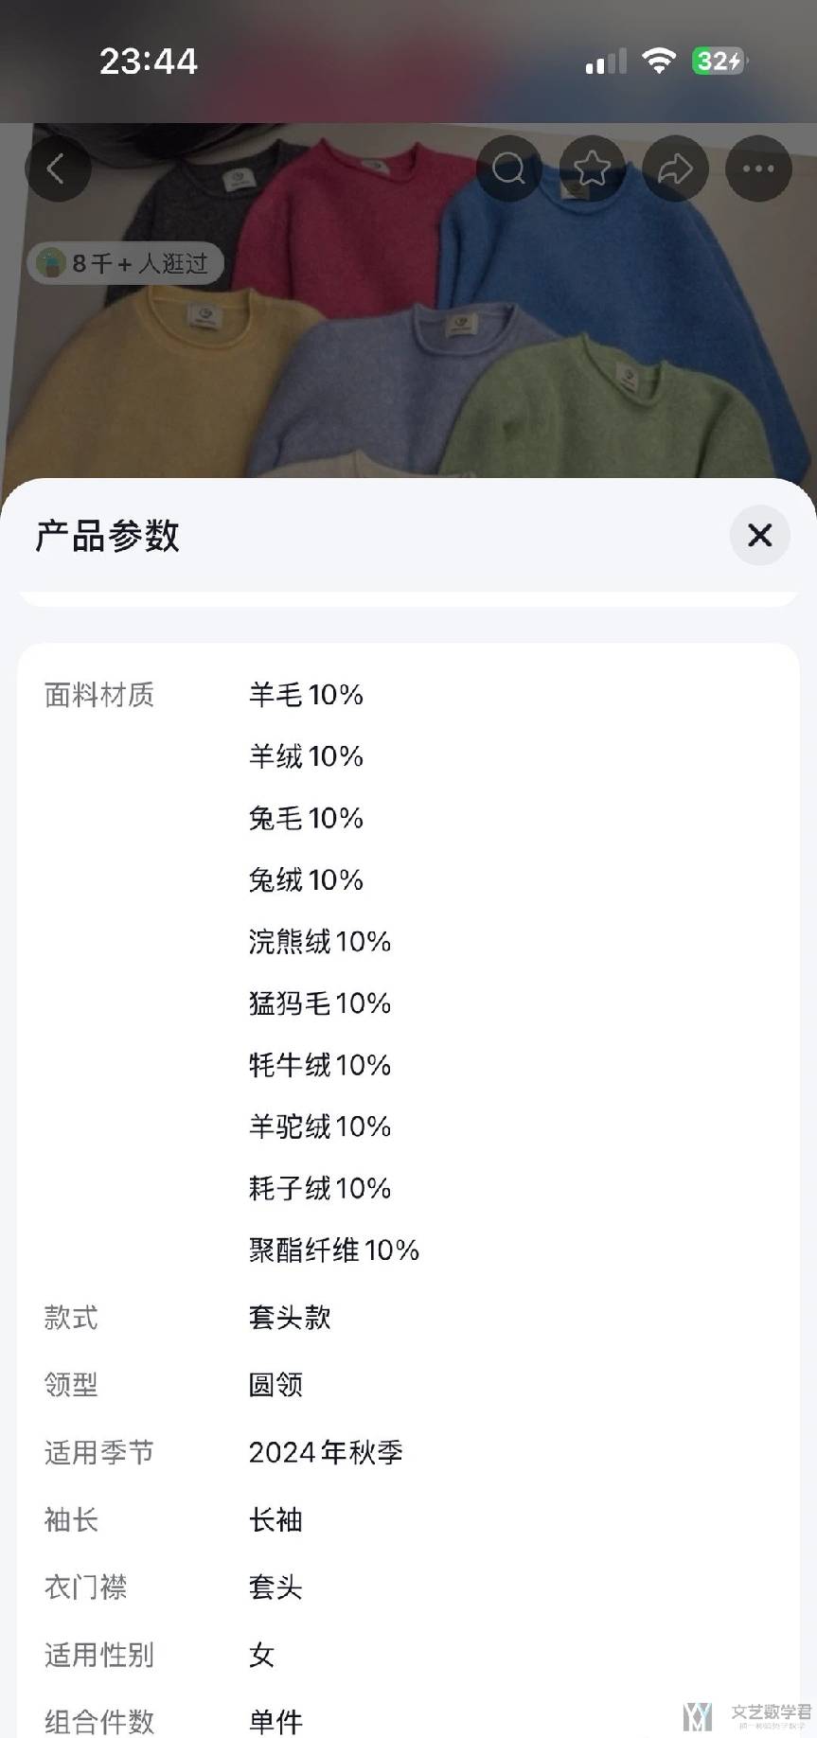Tap the 产品参数 panel title
The width and height of the screenshot is (817, 1738).
click(x=107, y=536)
